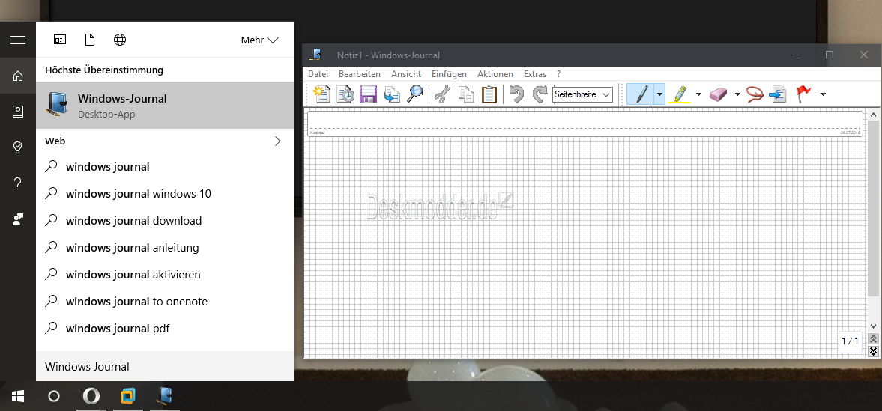Filter search results by apps icon

60,40
